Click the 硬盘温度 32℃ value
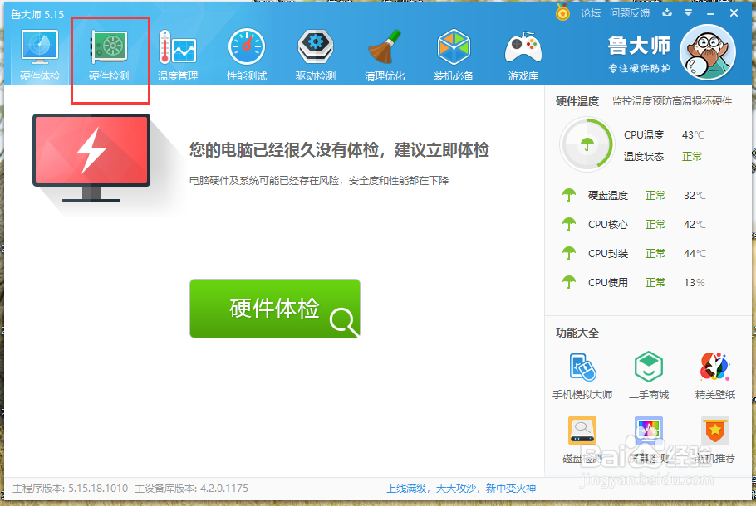 (x=695, y=196)
